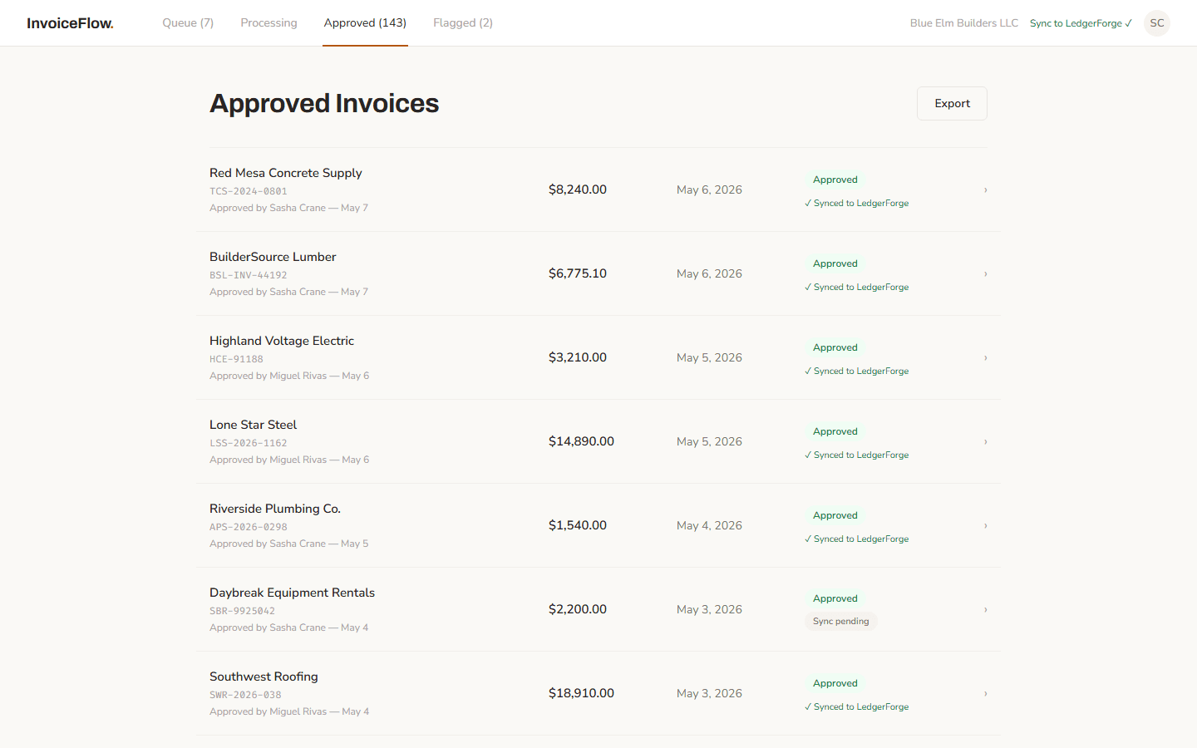Click Approved badge on Riverside Plumbing row
The height and width of the screenshot is (748, 1197).
coord(835,515)
